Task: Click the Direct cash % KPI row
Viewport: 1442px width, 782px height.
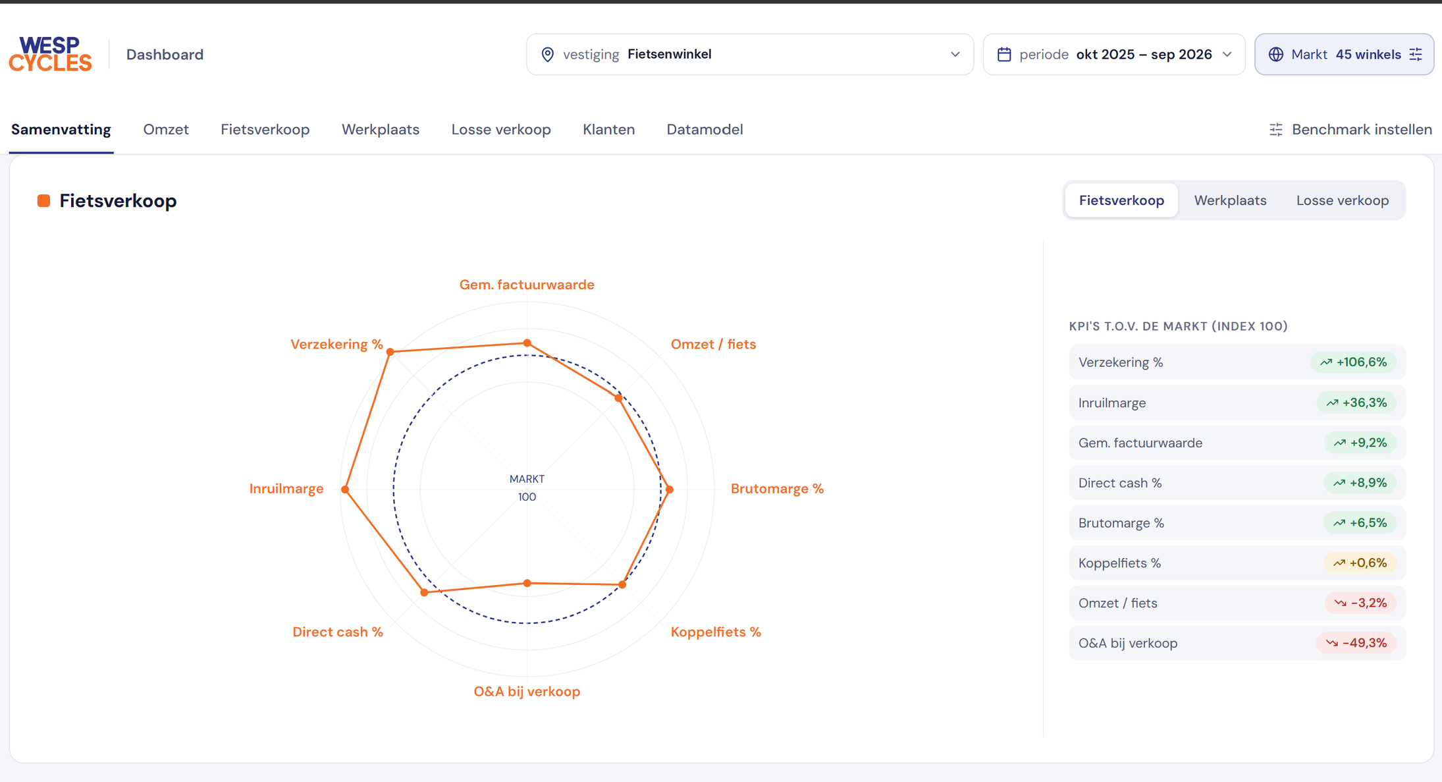Action: pos(1237,483)
